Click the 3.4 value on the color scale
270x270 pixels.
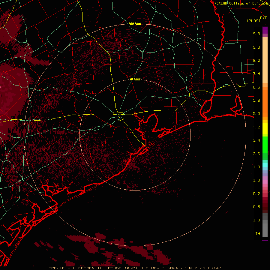[256, 140]
